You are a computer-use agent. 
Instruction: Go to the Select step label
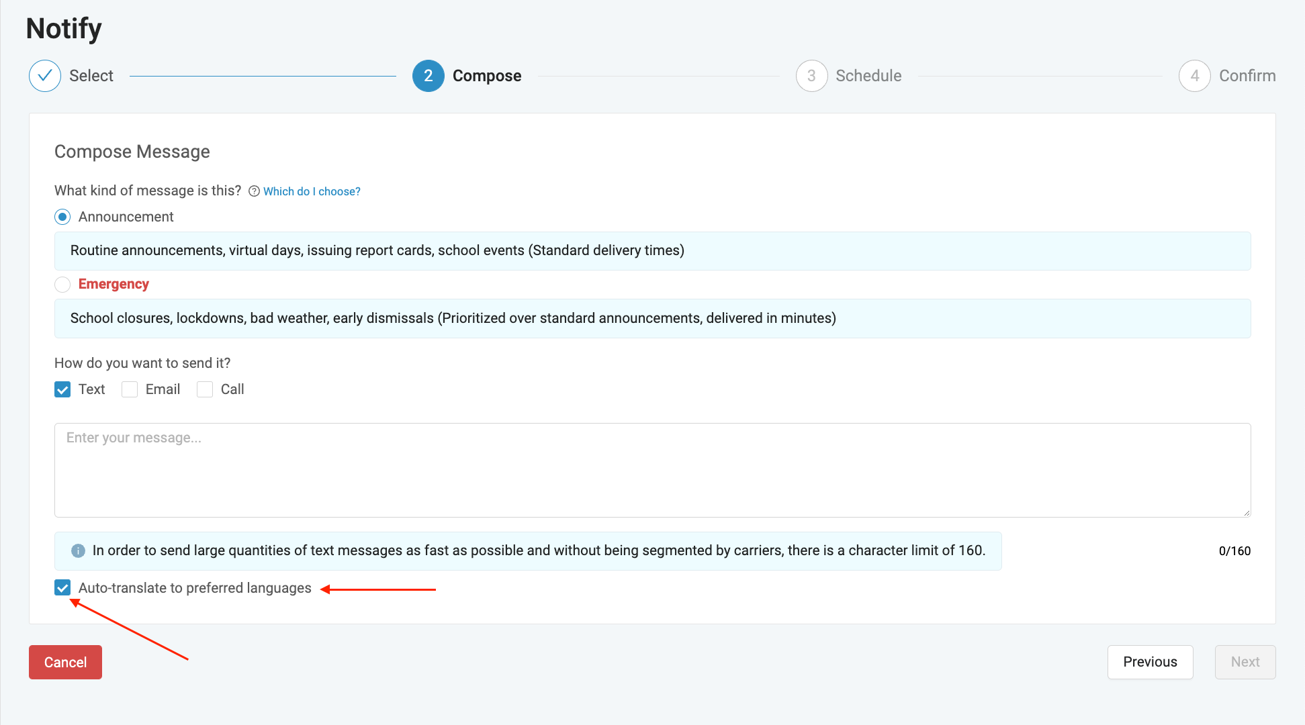pyautogui.click(x=91, y=76)
